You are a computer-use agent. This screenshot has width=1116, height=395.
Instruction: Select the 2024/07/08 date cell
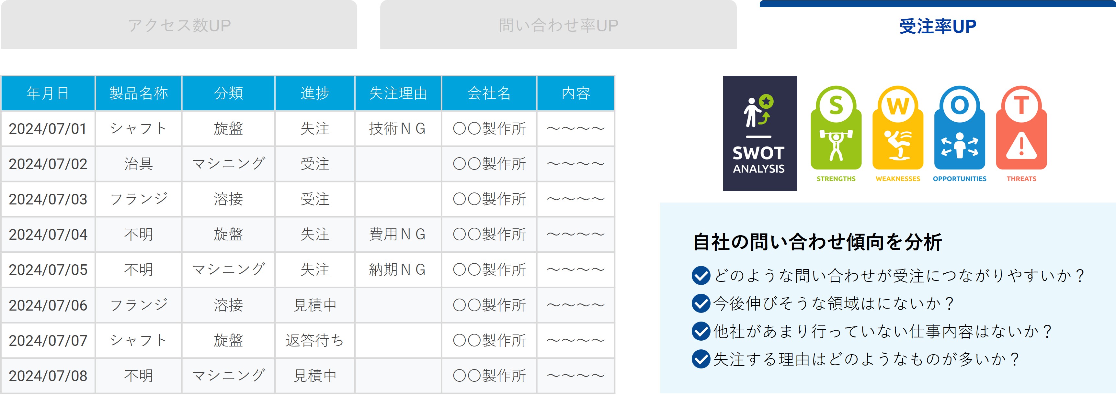coord(48,376)
